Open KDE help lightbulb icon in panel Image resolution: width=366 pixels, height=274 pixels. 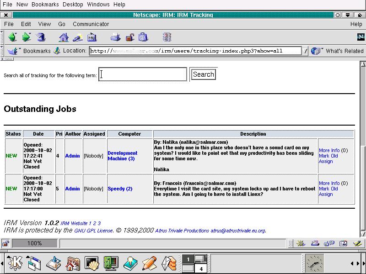(130, 263)
